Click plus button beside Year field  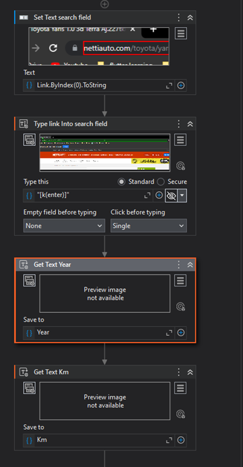[x=181, y=333]
